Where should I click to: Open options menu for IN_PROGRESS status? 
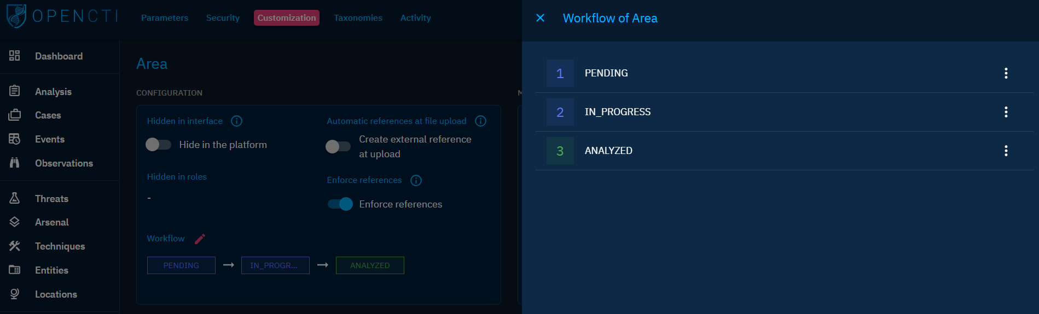pos(1006,112)
